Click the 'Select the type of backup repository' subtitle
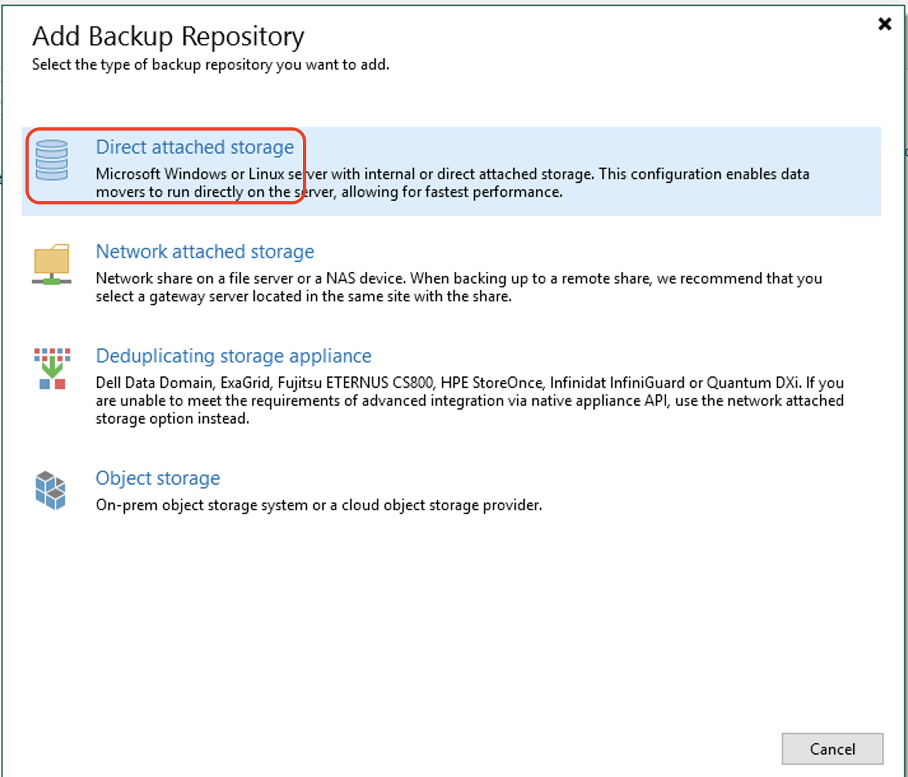908x777 pixels. coord(211,65)
